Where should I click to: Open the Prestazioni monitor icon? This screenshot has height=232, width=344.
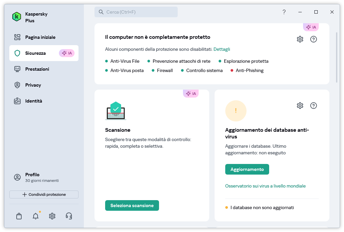17,69
